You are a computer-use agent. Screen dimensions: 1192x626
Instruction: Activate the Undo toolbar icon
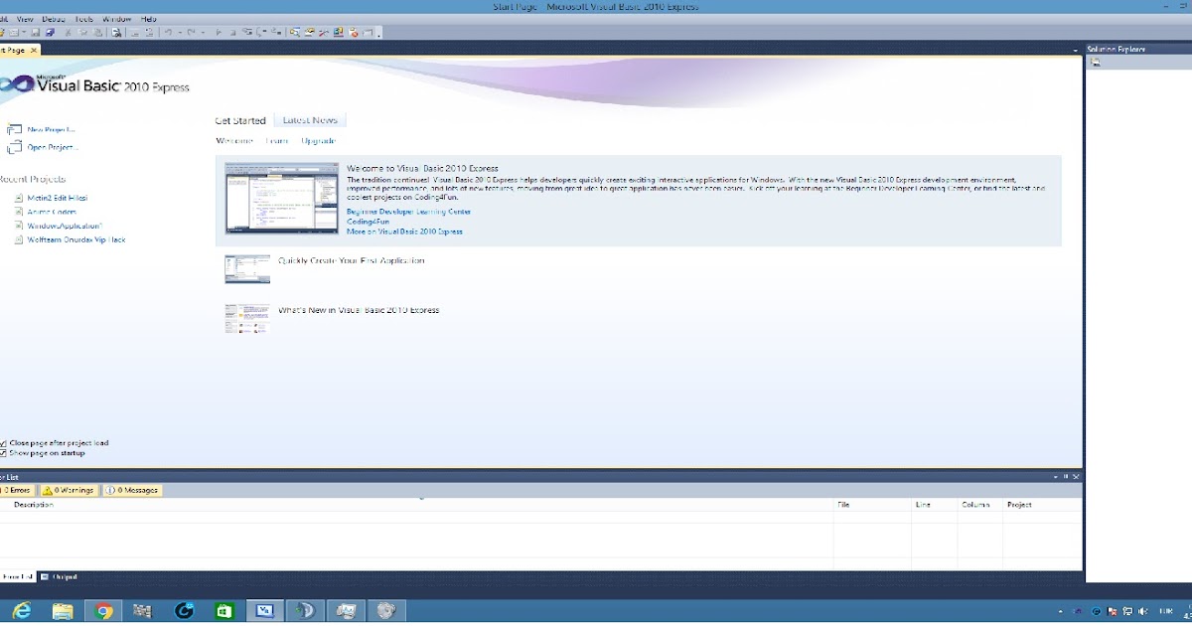[167, 32]
